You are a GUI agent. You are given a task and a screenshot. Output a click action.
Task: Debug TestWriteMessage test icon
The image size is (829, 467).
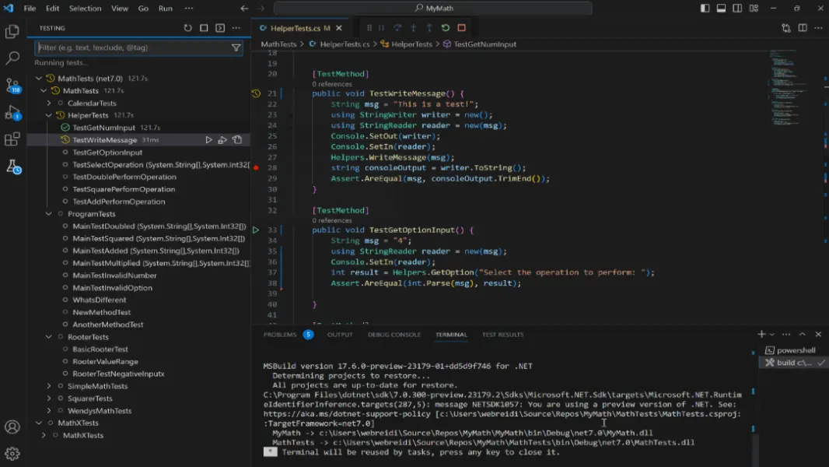coord(222,140)
